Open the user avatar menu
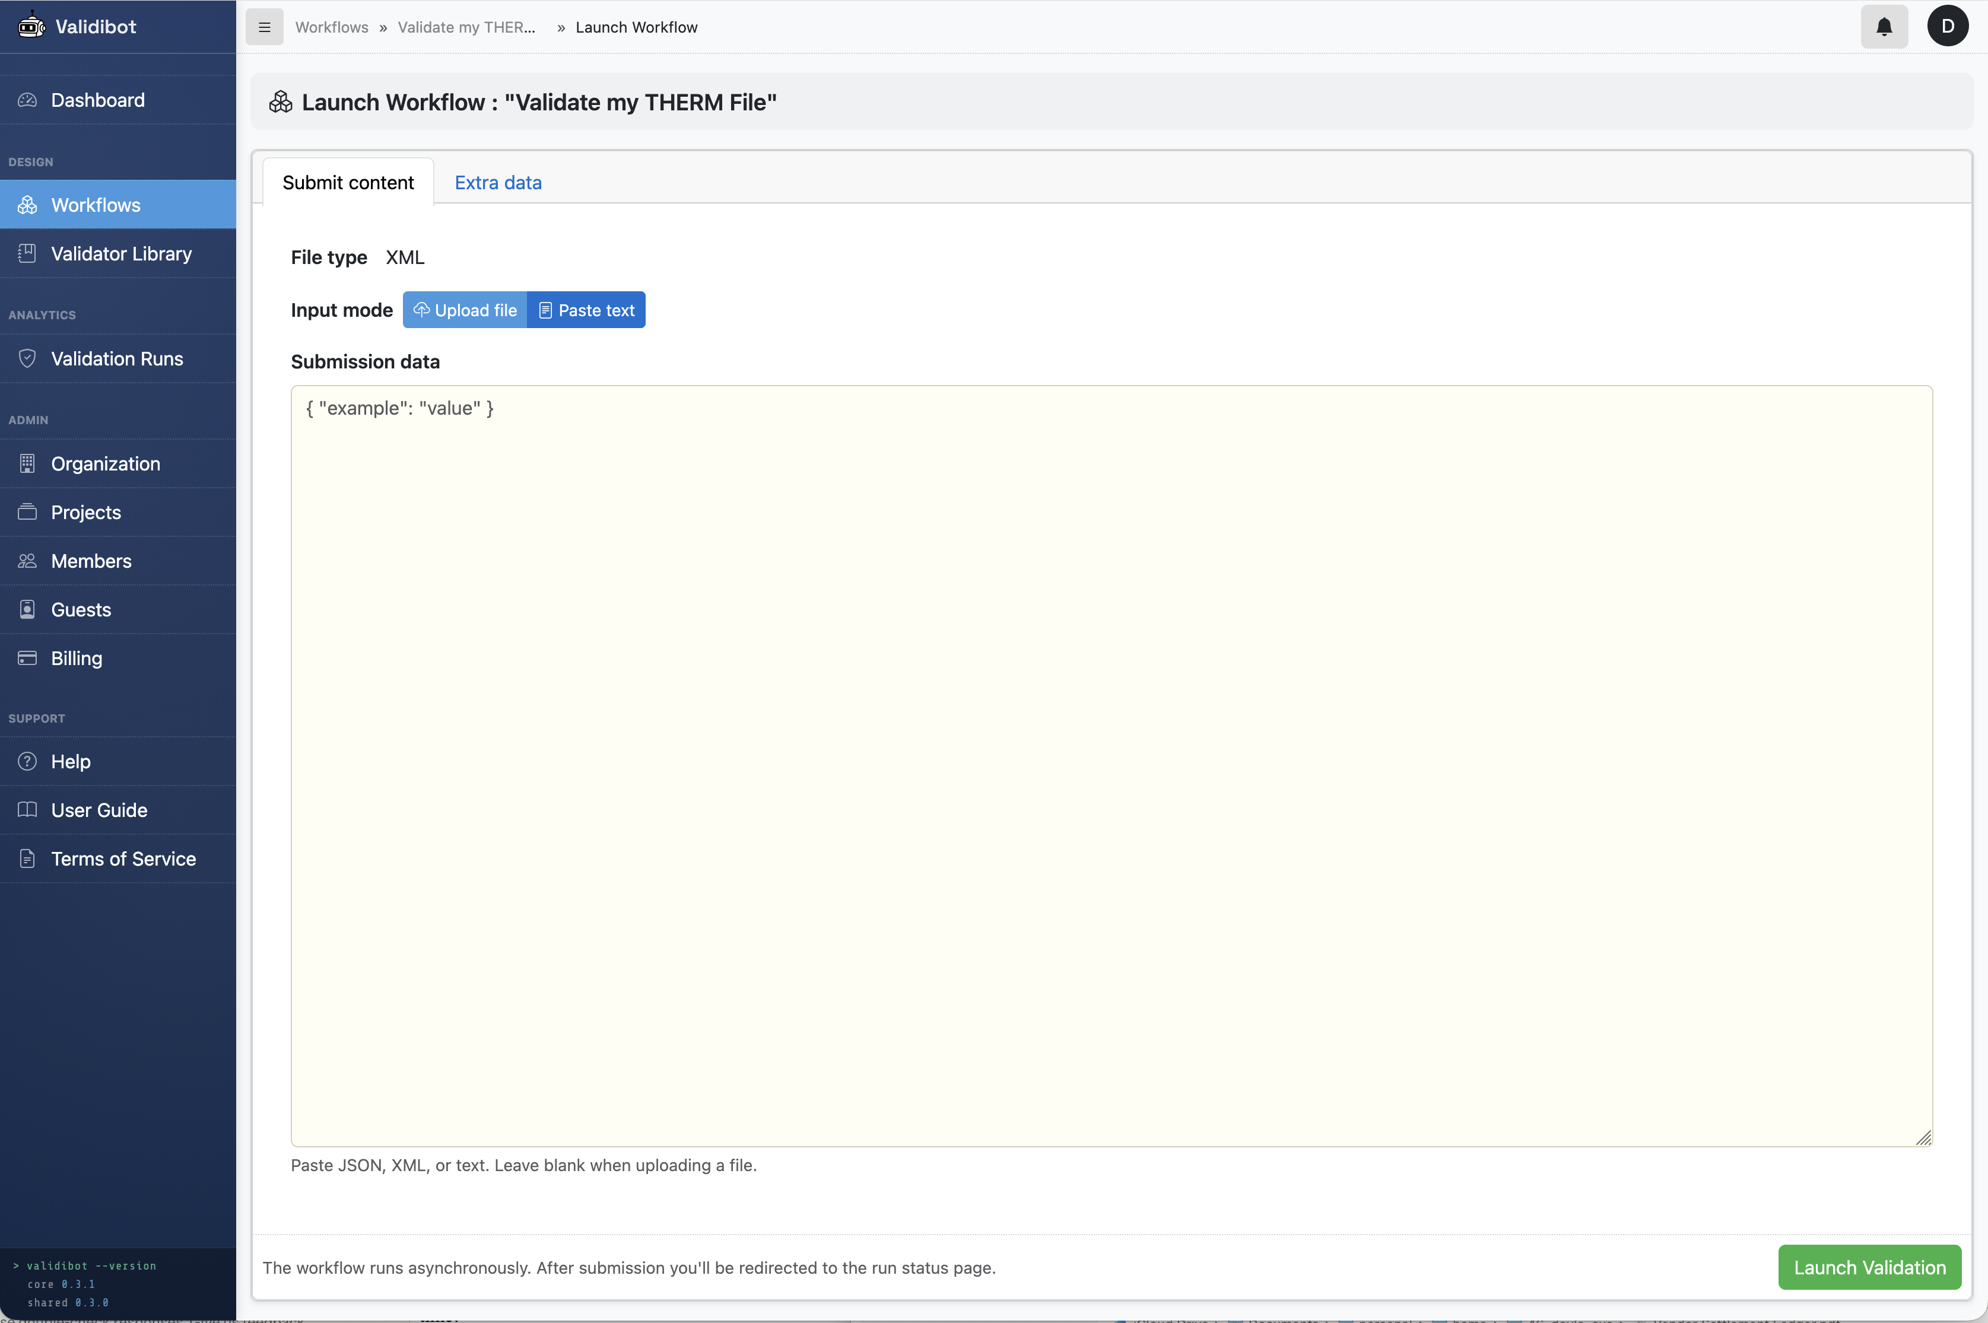1988x1323 pixels. pyautogui.click(x=1948, y=26)
